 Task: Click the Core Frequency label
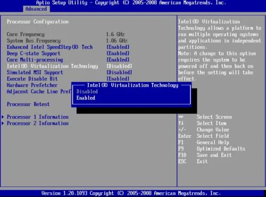point(26,34)
